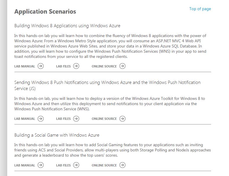The height and width of the screenshot is (176, 229).
Task: Click the Lab Manual arrow icon for Social Game lab
Action: coord(40,165)
